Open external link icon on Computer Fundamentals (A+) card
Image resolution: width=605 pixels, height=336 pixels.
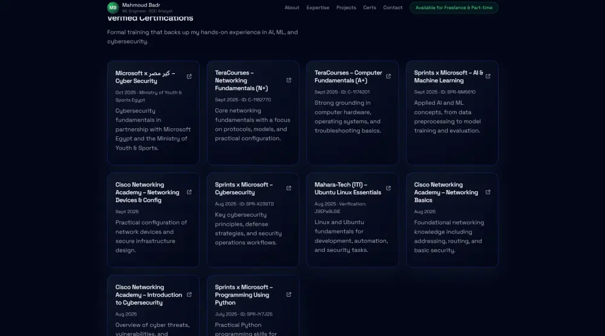[388, 76]
